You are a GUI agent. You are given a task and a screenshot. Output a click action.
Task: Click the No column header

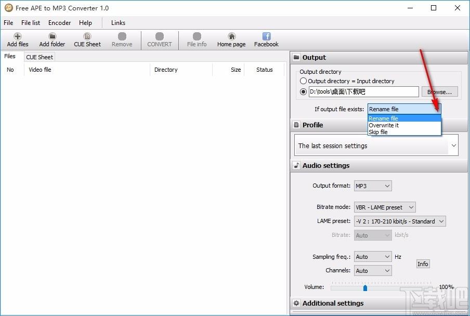point(12,70)
